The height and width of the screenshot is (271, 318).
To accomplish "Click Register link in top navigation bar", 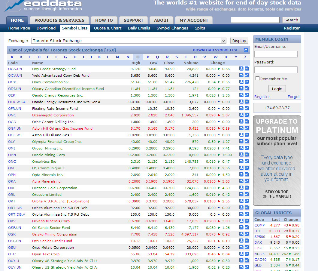I will [292, 28].
